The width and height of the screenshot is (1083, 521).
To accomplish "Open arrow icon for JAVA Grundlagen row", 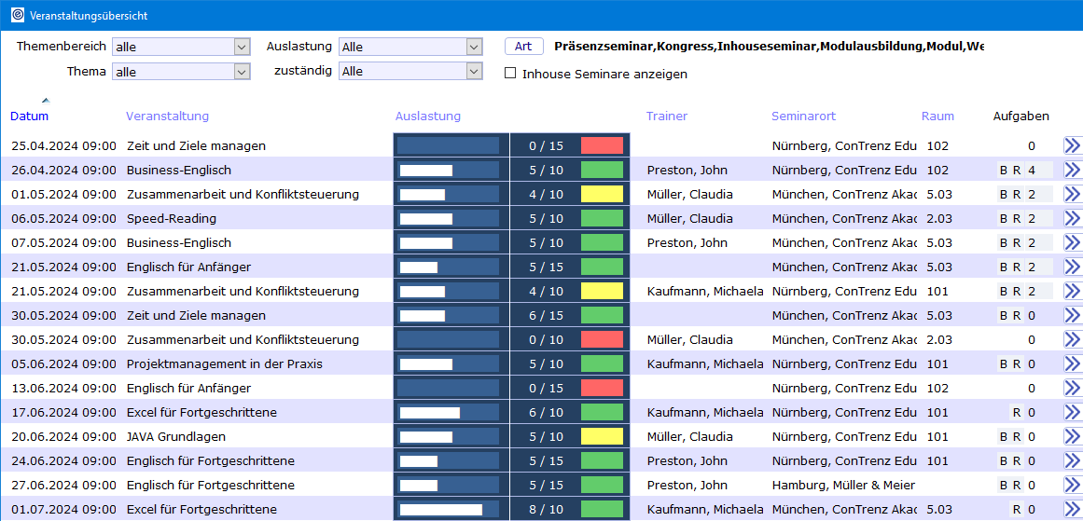I will [x=1072, y=436].
